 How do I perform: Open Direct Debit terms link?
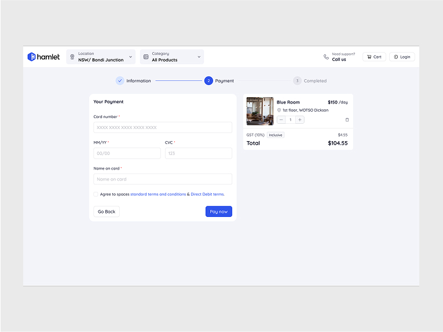click(x=208, y=194)
